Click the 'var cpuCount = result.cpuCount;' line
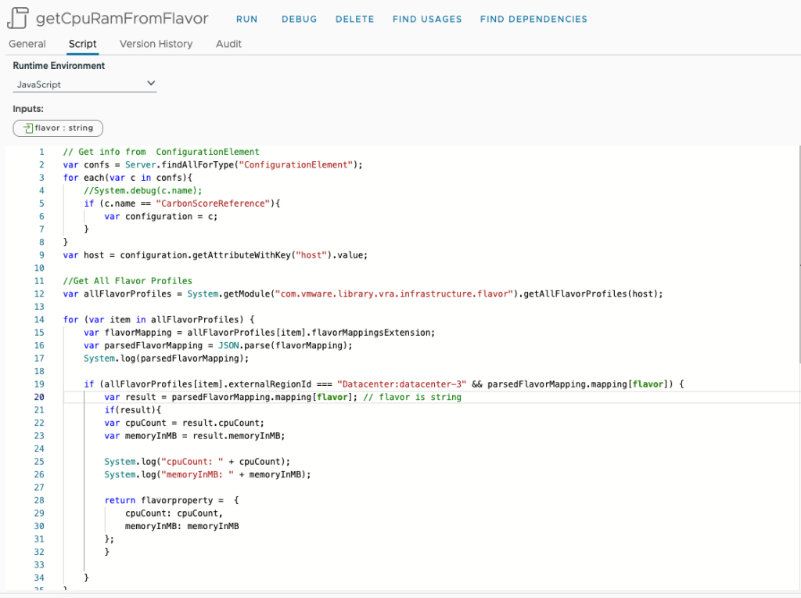Viewport: 801px width, 598px height. point(185,423)
